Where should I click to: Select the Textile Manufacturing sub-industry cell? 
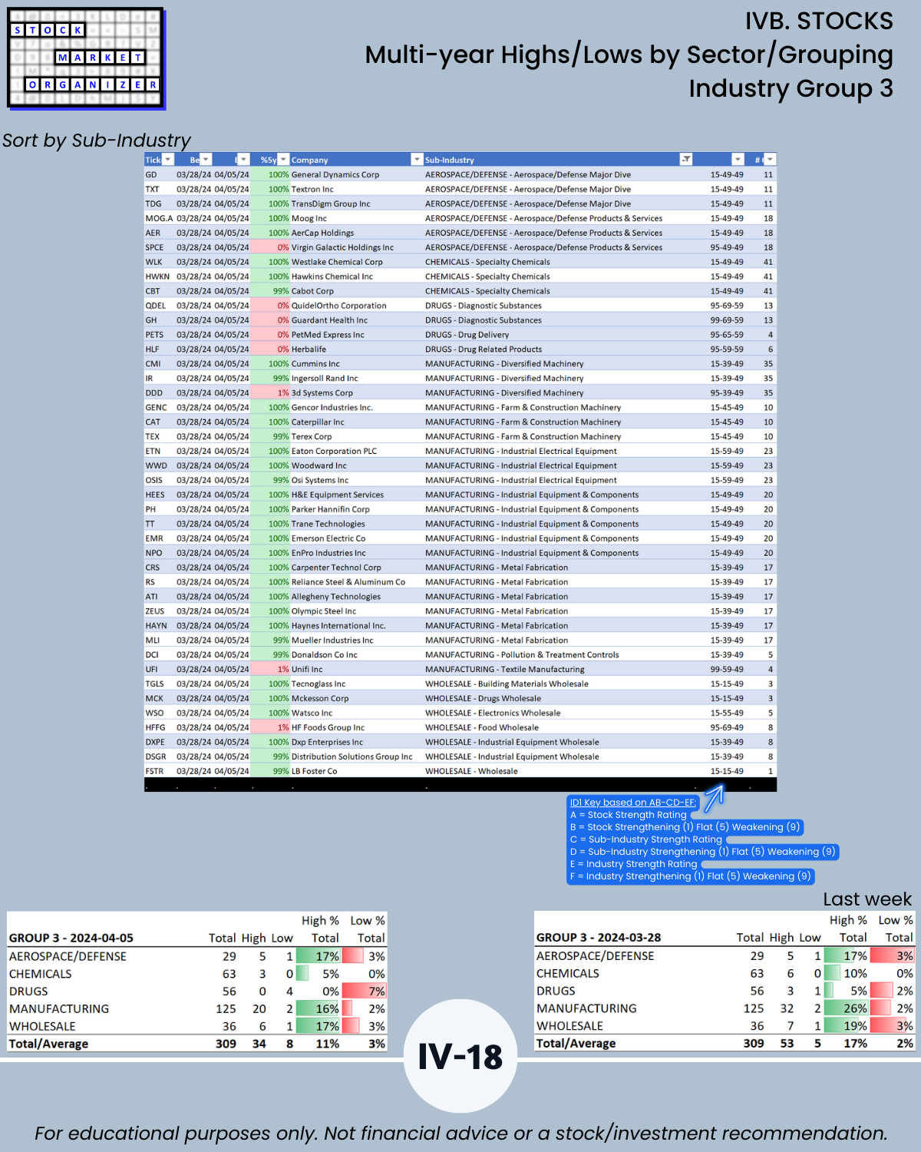(x=505, y=670)
